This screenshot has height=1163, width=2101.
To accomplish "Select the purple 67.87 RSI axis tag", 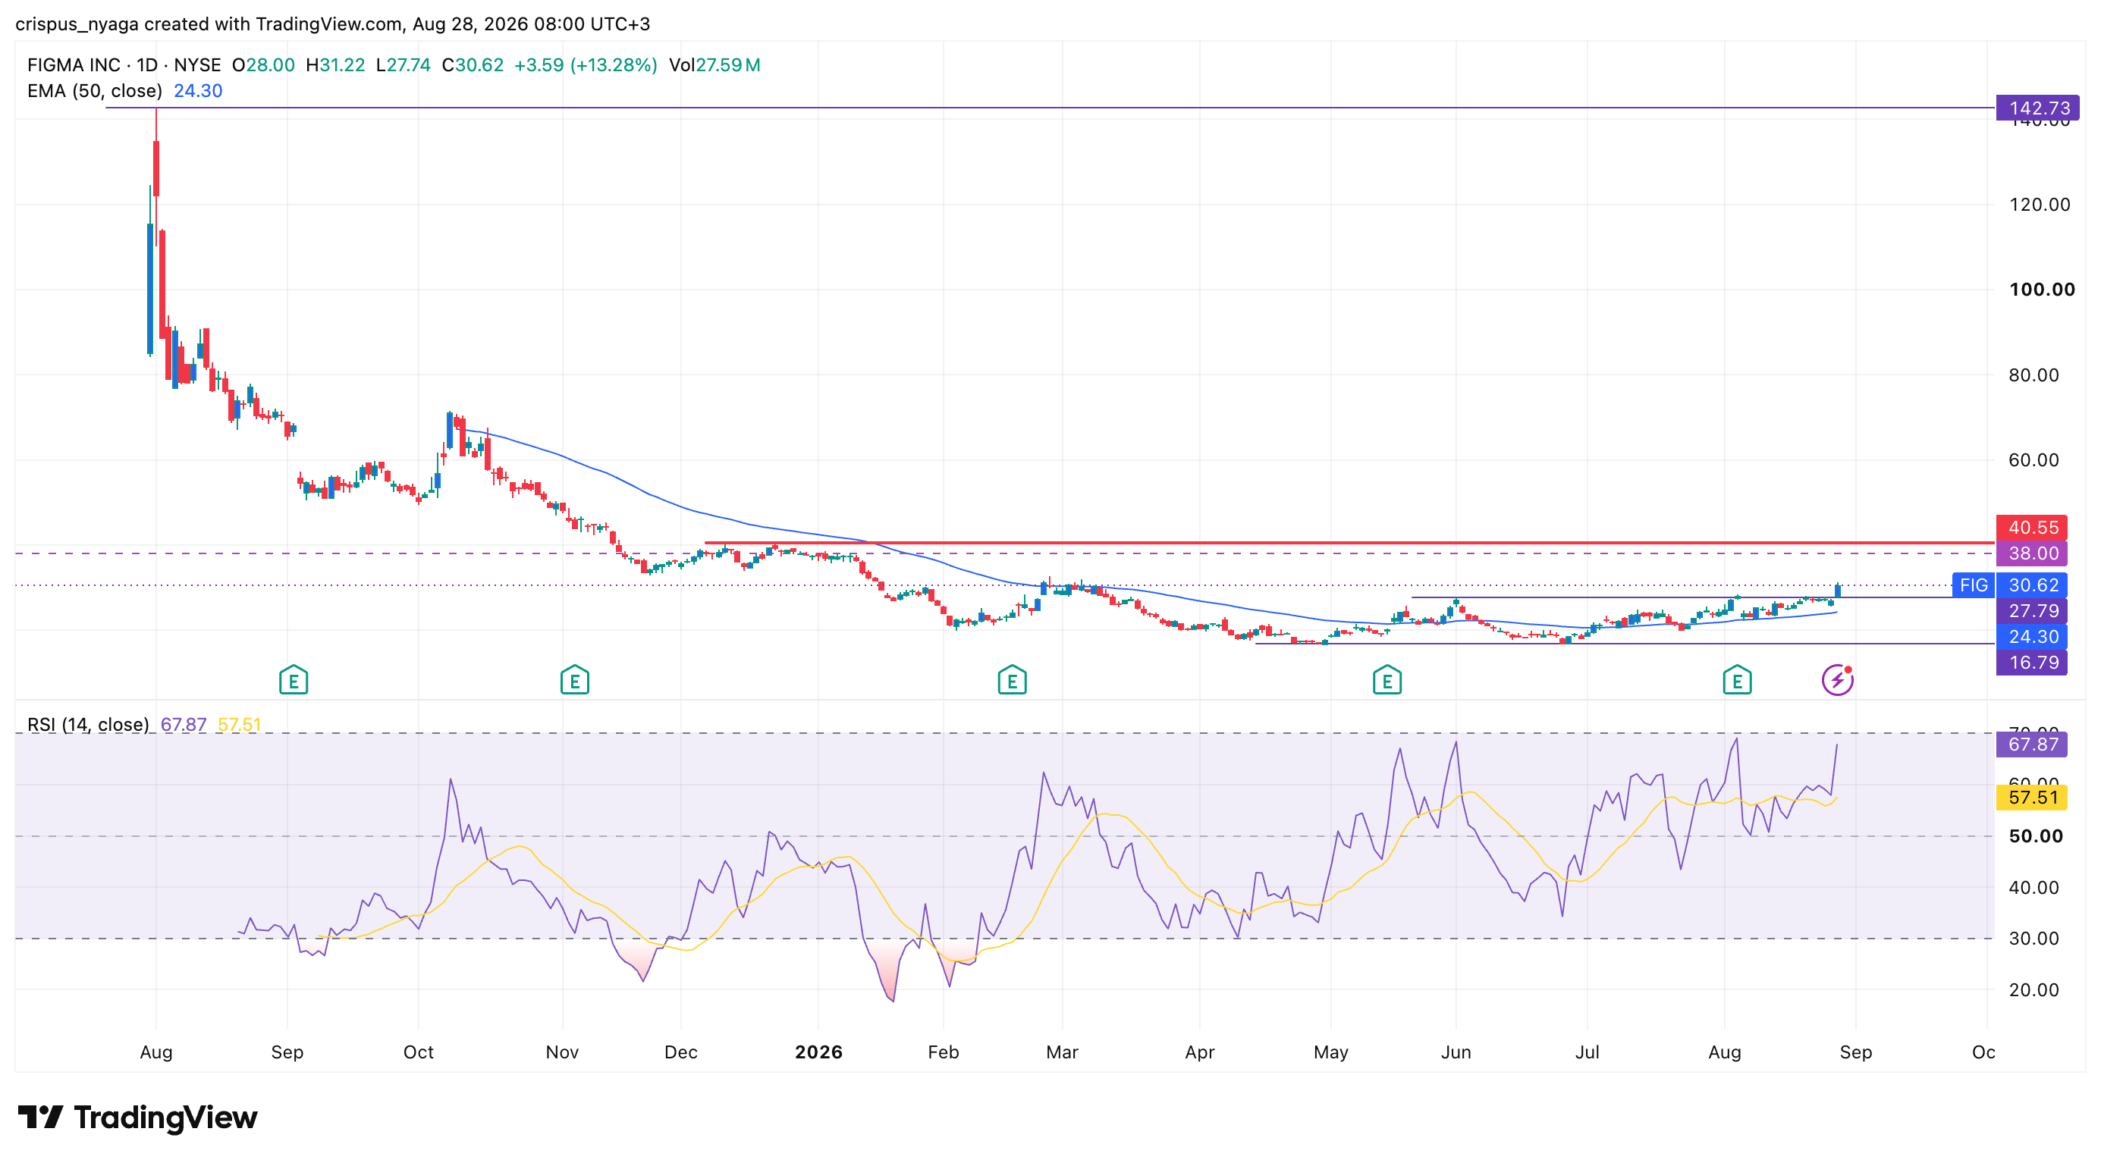I will tap(2032, 744).
